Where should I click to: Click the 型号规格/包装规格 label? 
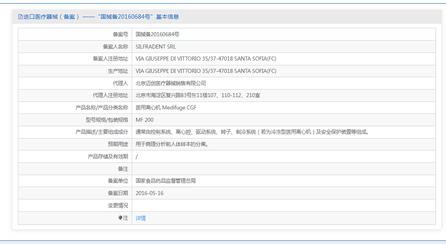pyautogui.click(x=107, y=120)
